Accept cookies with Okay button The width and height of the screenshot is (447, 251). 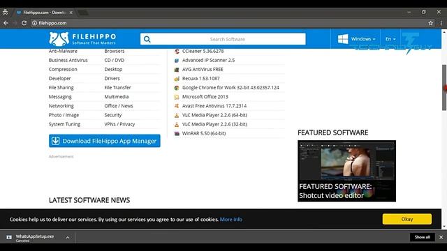406,219
